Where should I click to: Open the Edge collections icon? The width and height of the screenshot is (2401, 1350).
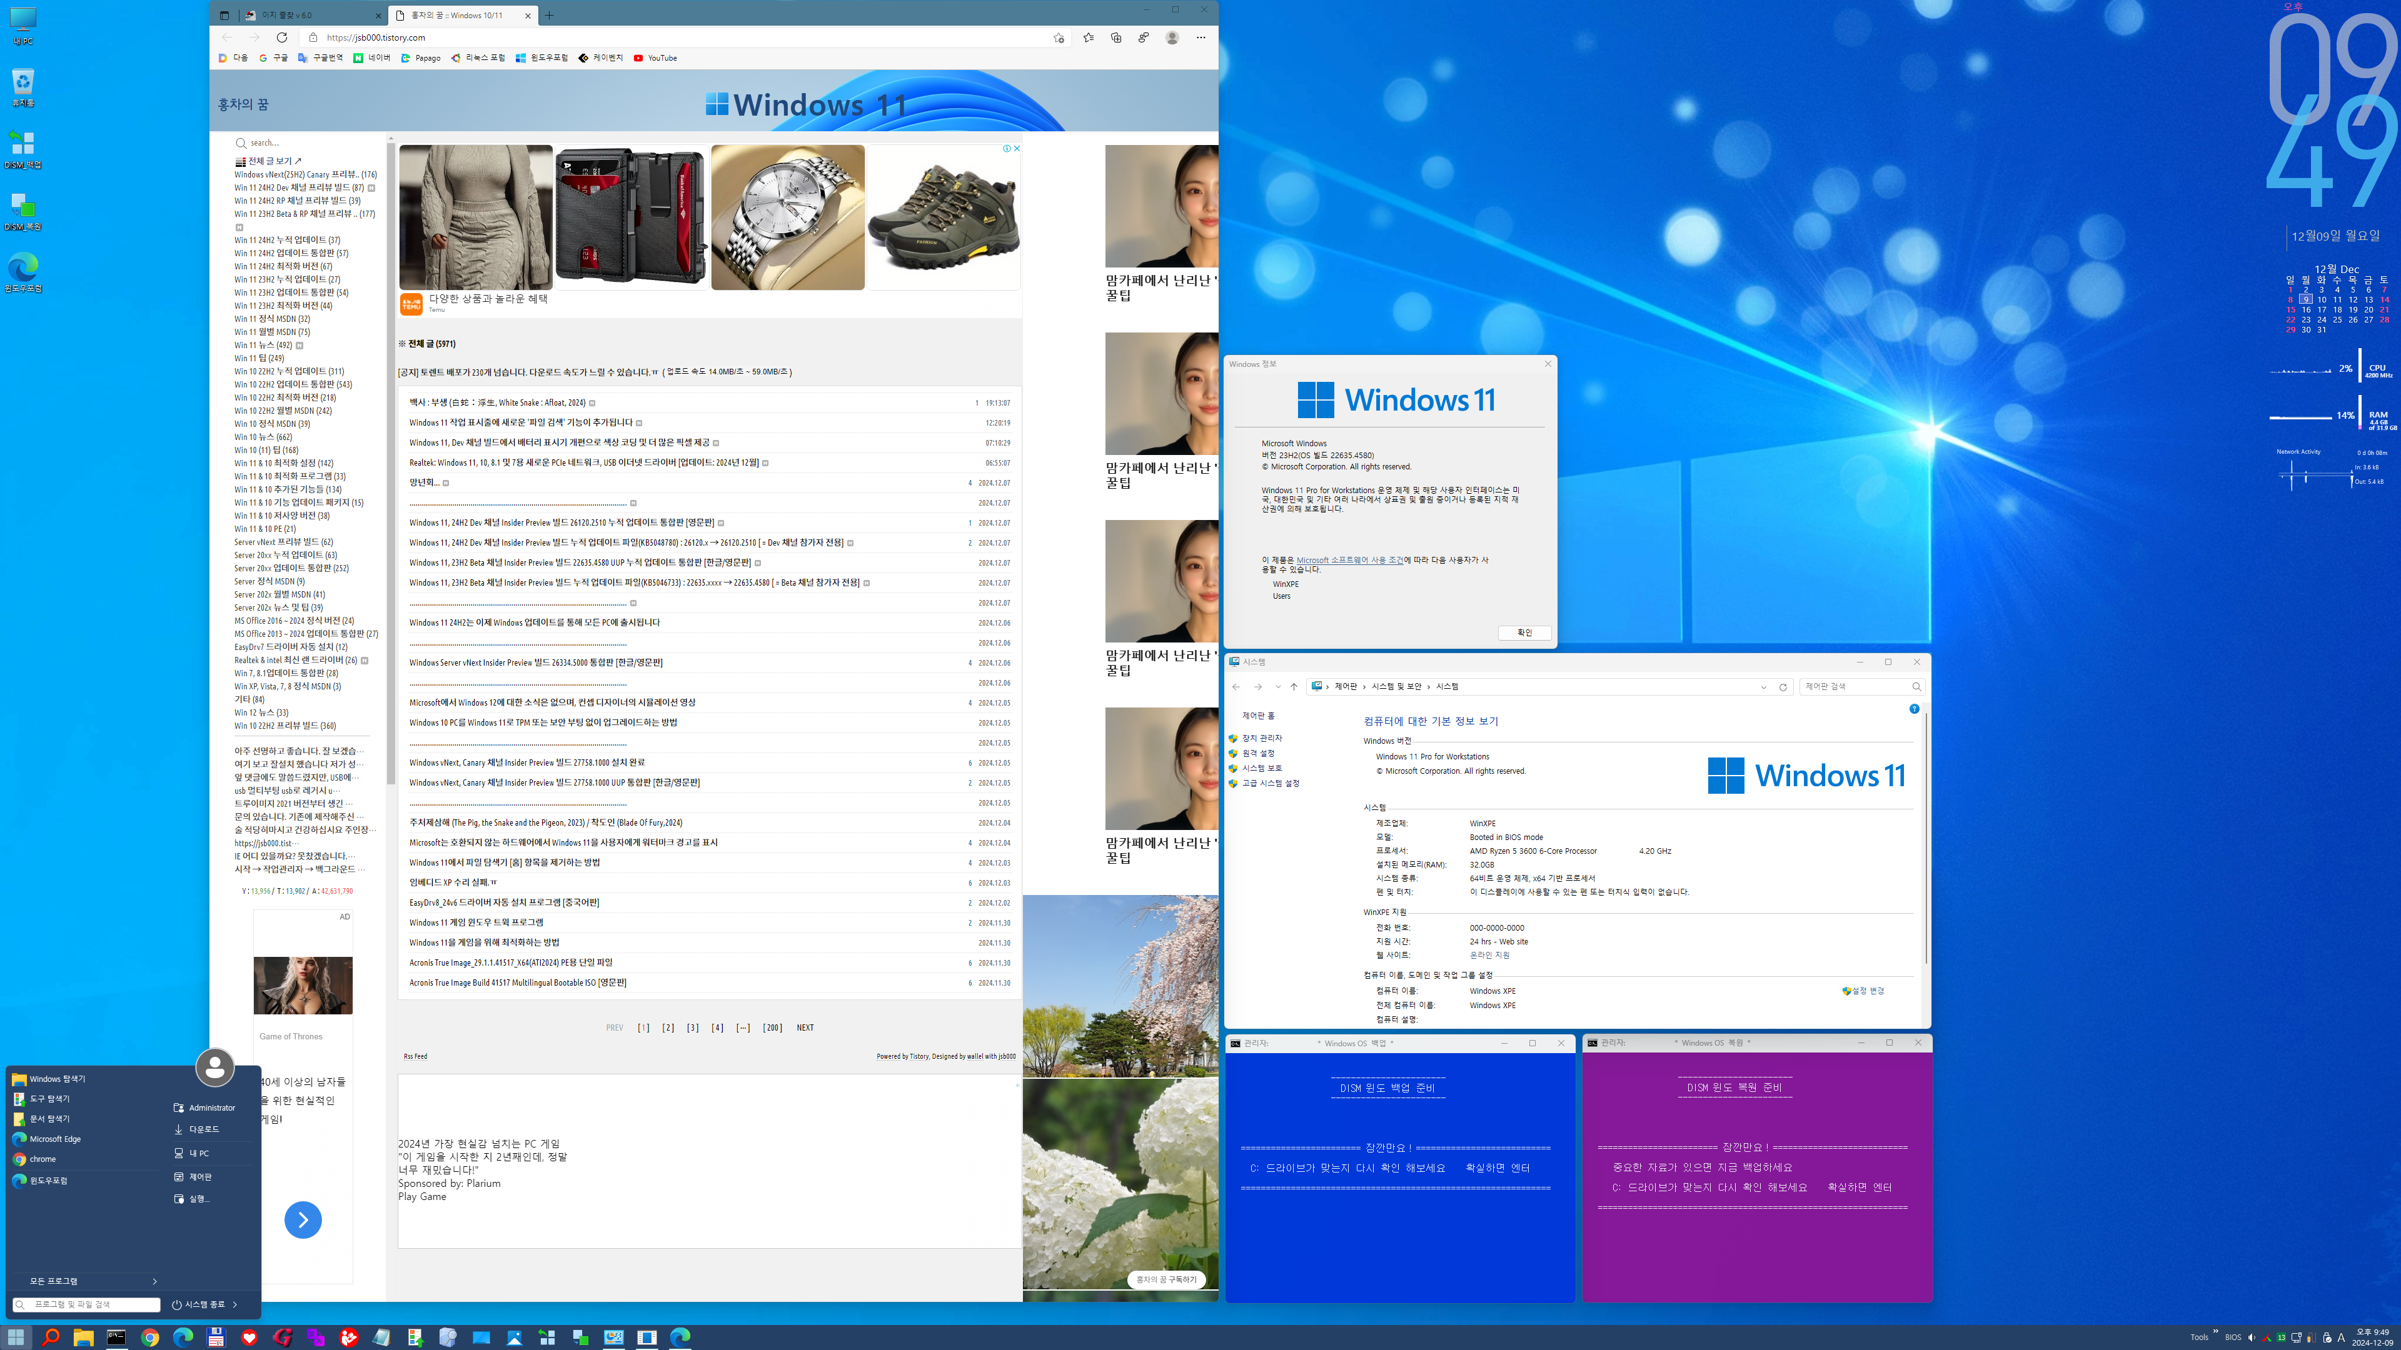(1115, 37)
